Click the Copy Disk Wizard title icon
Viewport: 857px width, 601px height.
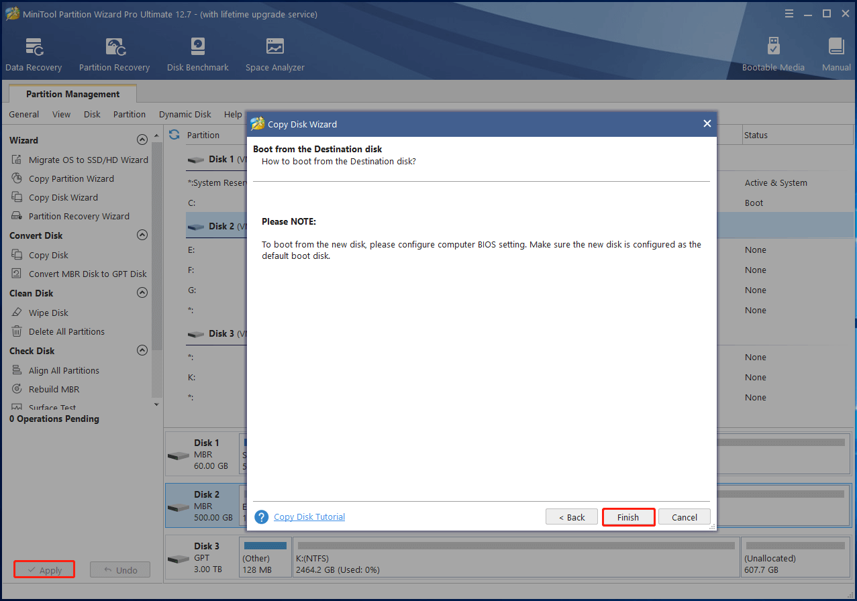(257, 123)
